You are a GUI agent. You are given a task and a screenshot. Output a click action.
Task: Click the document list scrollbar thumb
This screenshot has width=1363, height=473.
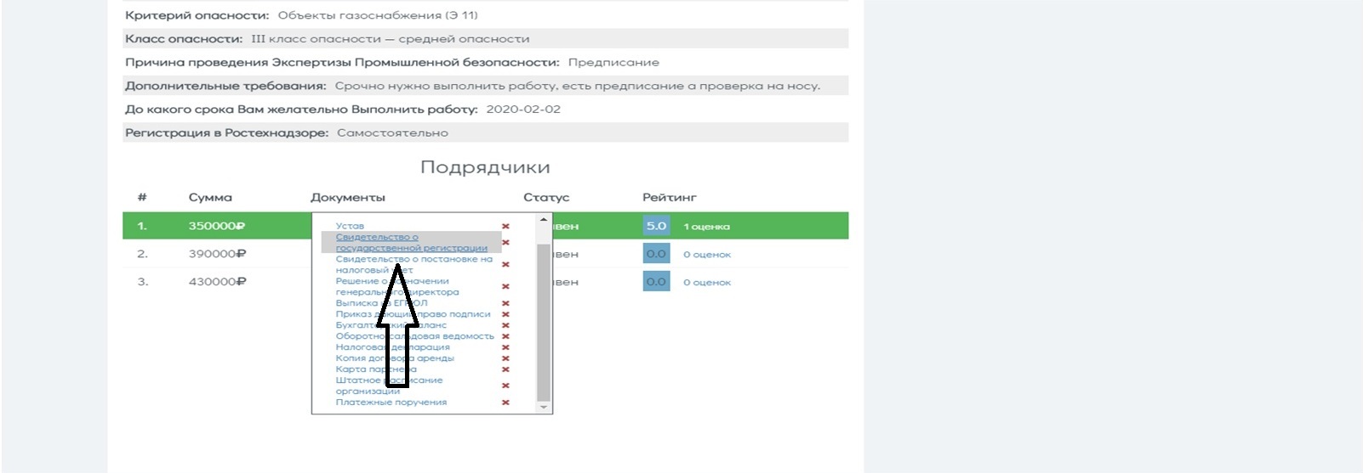pyautogui.click(x=544, y=323)
